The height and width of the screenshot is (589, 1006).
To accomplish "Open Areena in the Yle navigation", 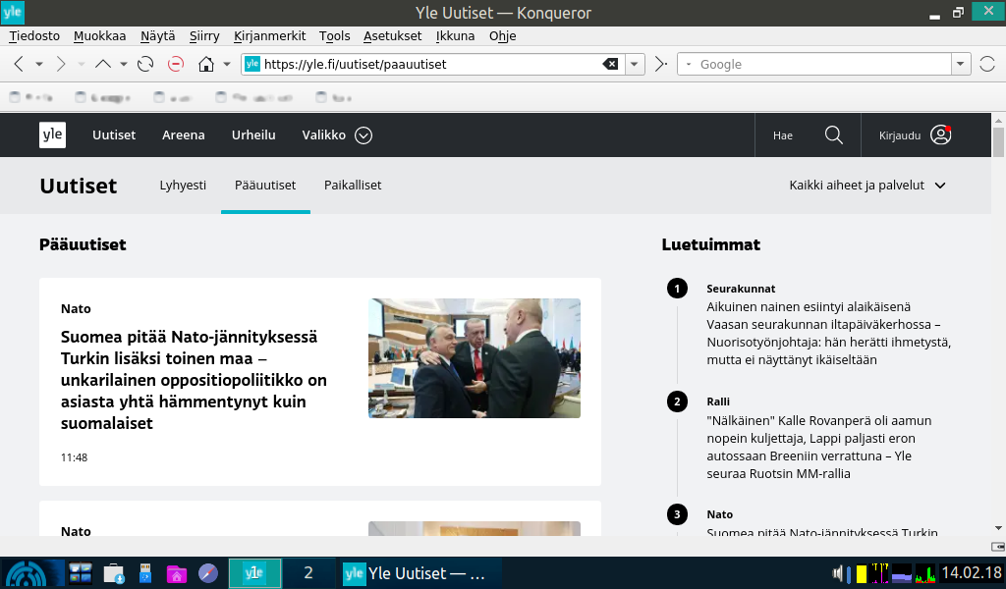I will [x=184, y=135].
